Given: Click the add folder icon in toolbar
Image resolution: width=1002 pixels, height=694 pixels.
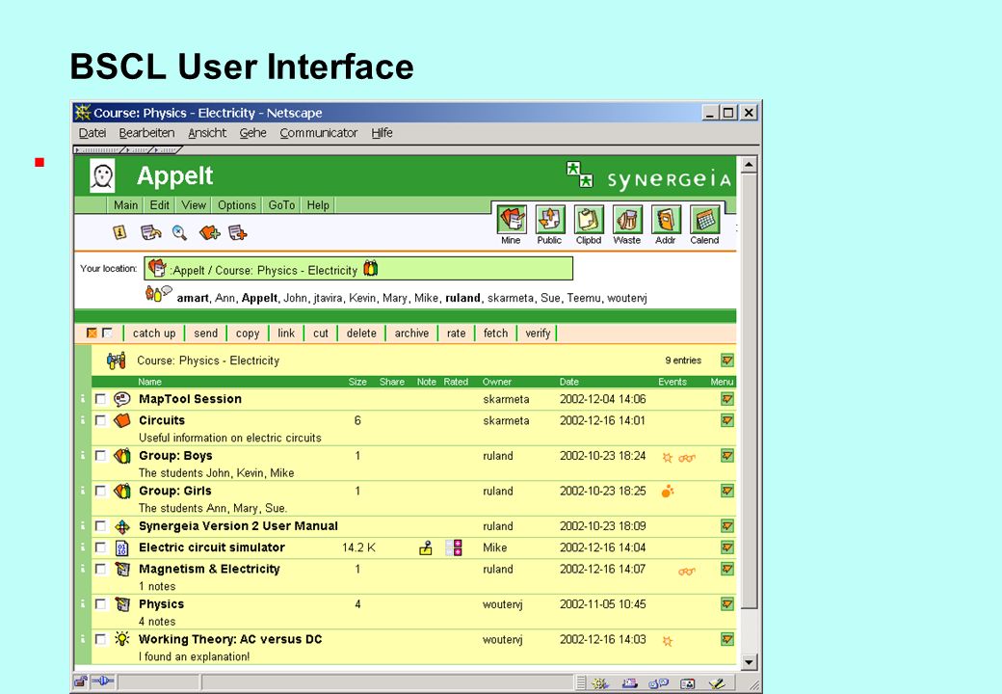Looking at the screenshot, I should 209,232.
